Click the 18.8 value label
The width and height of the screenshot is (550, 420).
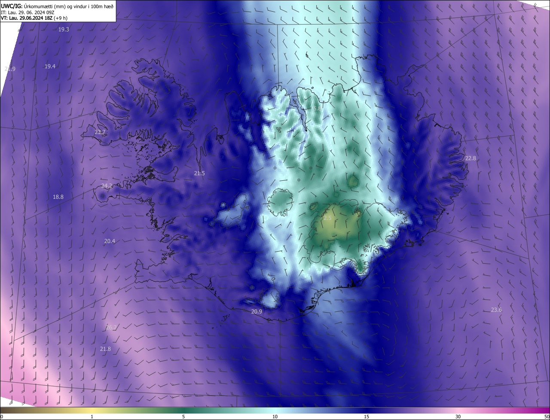pos(58,197)
